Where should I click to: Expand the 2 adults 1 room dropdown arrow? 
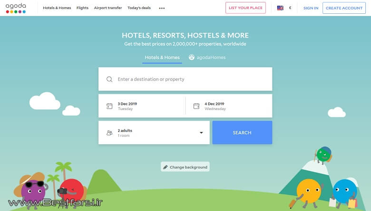pos(201,132)
